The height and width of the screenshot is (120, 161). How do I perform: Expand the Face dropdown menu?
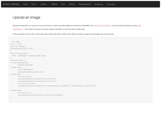[x=34, y=4]
